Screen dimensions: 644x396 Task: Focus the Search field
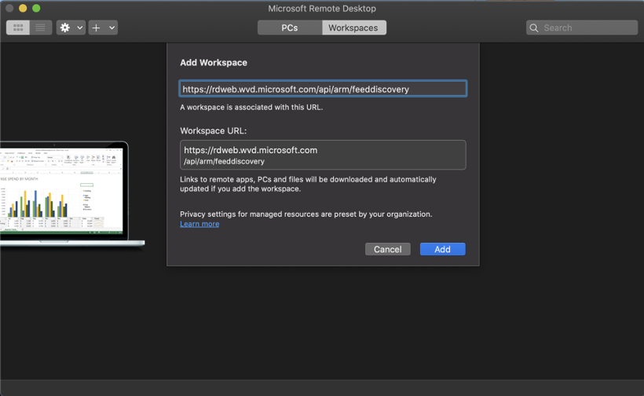point(582,27)
